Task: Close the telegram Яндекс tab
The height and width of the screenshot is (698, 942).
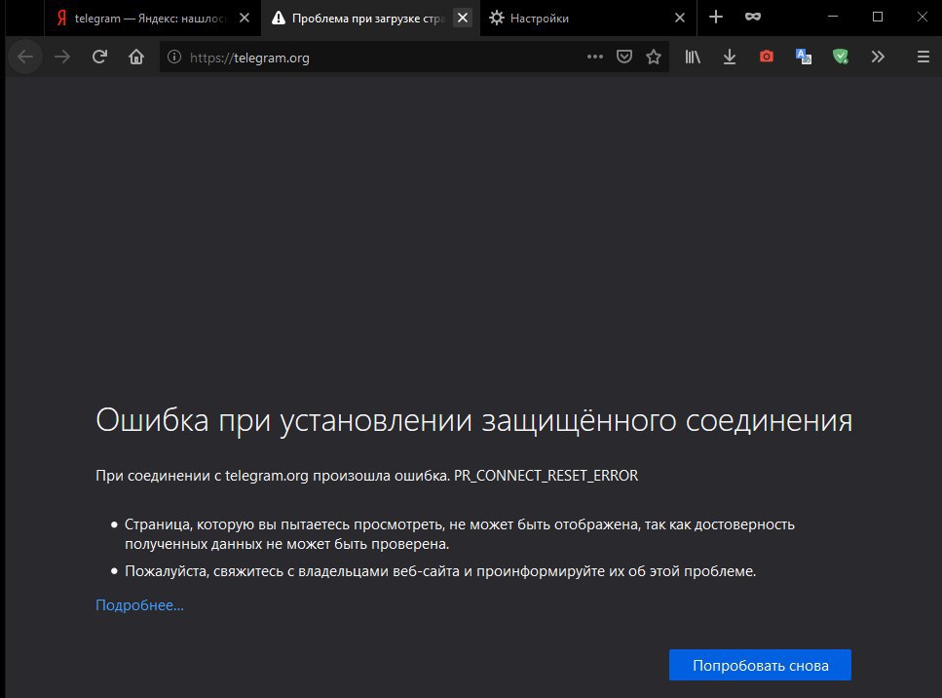Action: coord(245,19)
